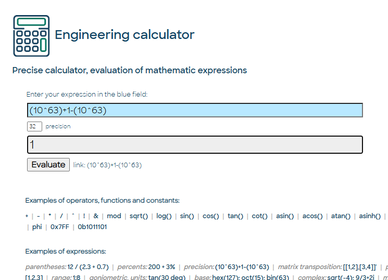This screenshot has height=280, width=388.
Task: Click the precision value box
Action: pyautogui.click(x=34, y=126)
